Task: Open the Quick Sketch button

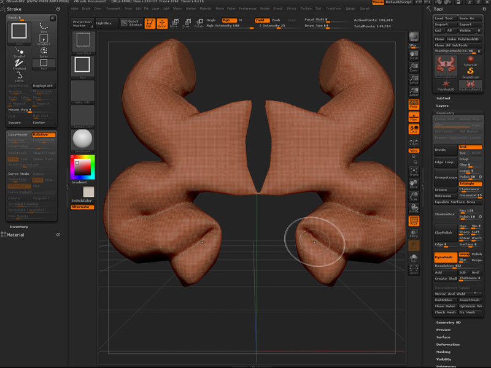Action: (x=131, y=23)
